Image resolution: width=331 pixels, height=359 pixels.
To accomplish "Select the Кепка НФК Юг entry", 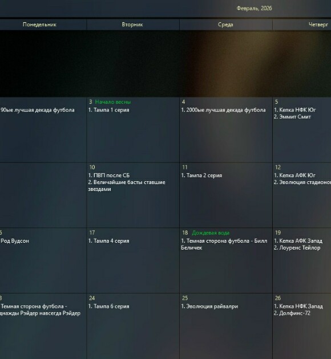I will click(295, 110).
